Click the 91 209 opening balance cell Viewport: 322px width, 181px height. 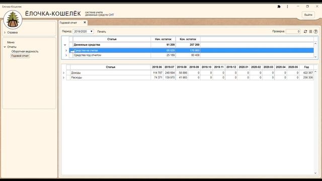(163, 45)
